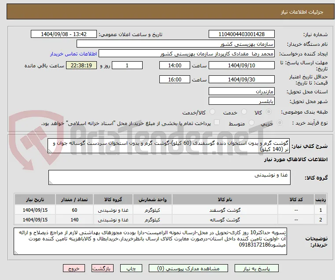Click the خروج exit button
This screenshot has width=335, height=280.
coord(74,269)
